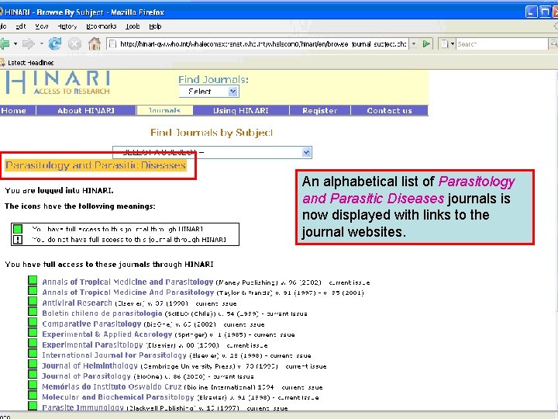This screenshot has width=558, height=419.
Task: Click green icon beside Memorias do Instituto Oswaldo Cruz
Action: (33, 385)
